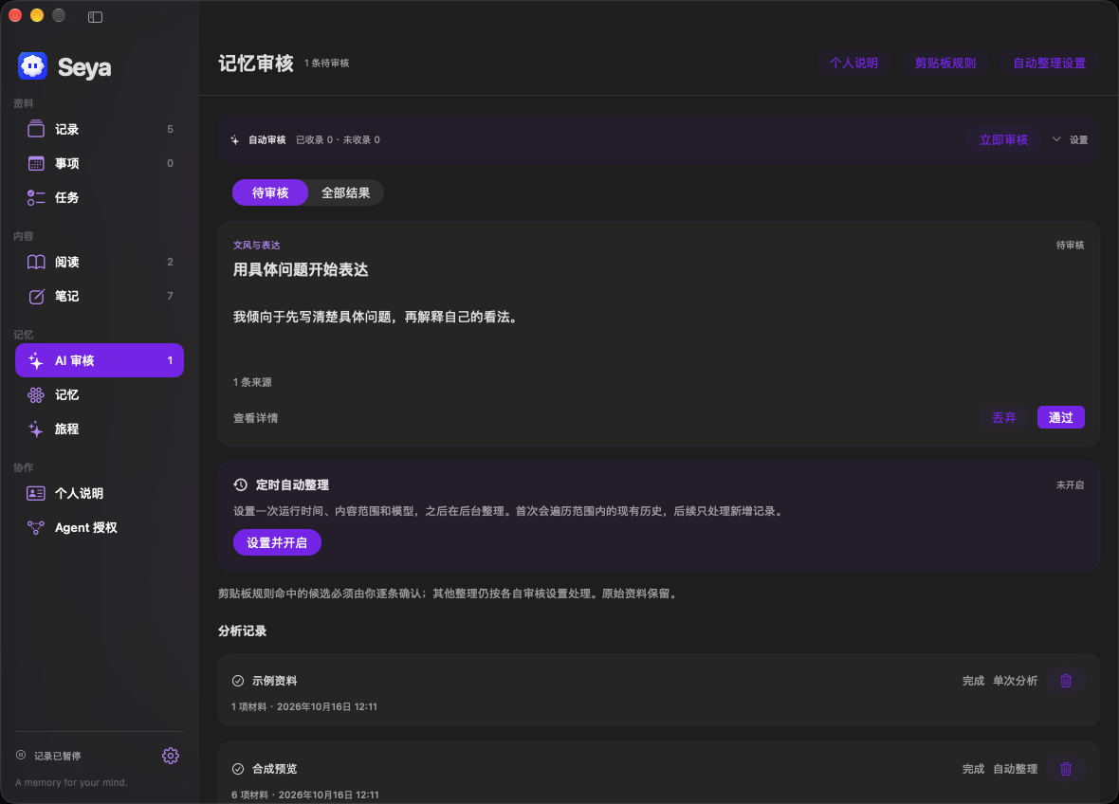Screen dimensions: 1119x804
Task: Click the 立即审核 button
Action: tap(1003, 139)
